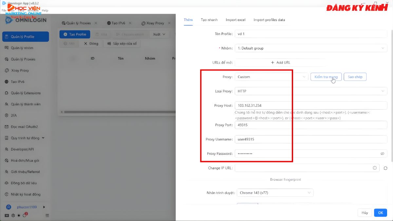
Task: Switch to the Import excel tab
Action: [235, 20]
